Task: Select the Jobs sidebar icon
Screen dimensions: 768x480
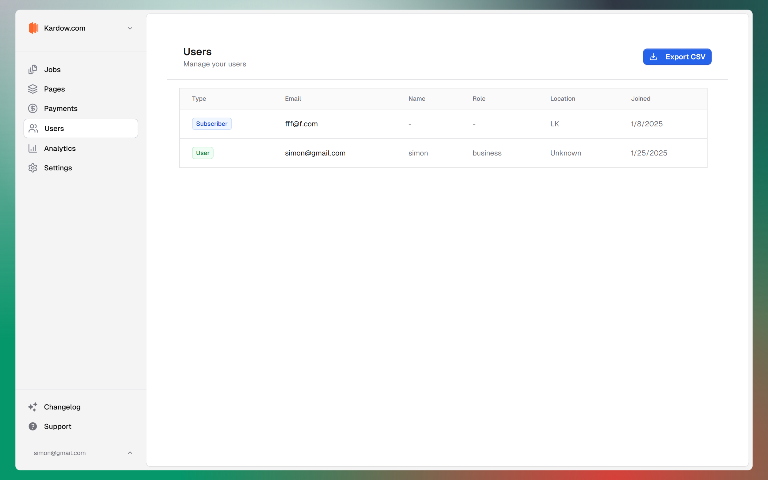Action: click(33, 70)
